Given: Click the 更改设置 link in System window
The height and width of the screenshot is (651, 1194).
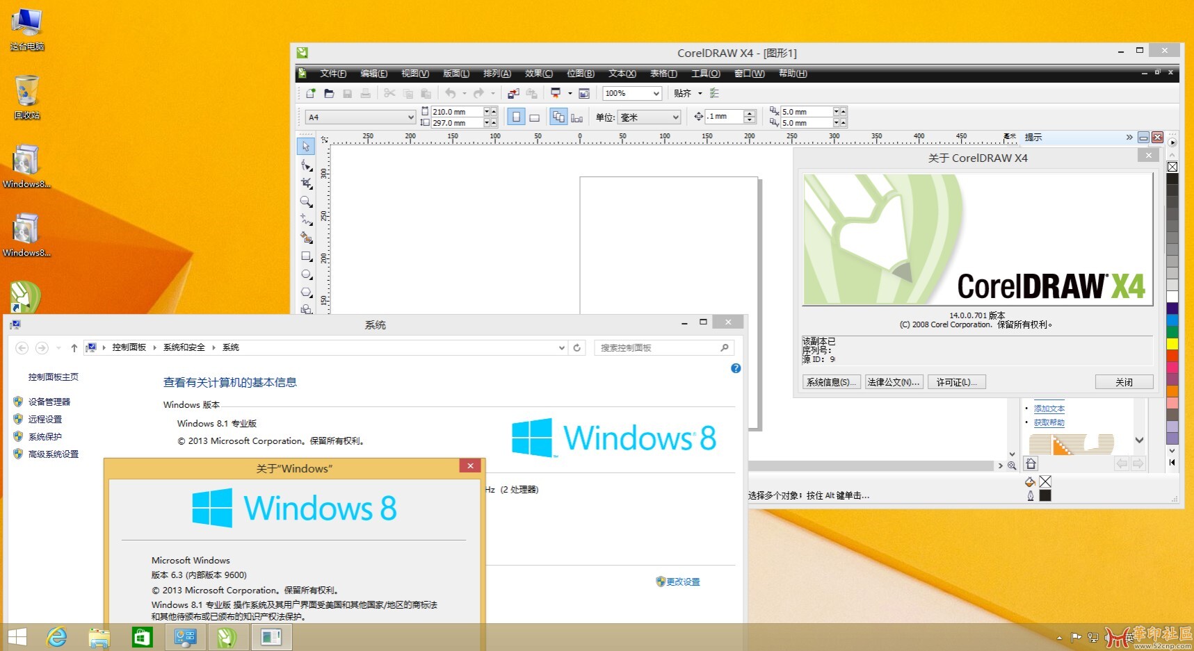Looking at the screenshot, I should [x=684, y=582].
